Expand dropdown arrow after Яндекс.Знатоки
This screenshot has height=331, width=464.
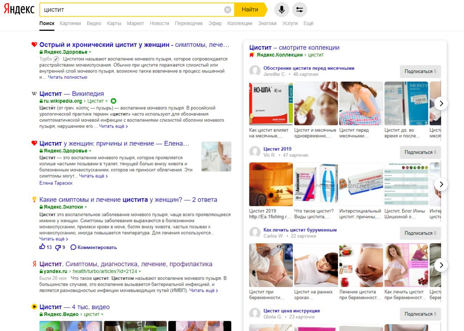click(x=86, y=207)
